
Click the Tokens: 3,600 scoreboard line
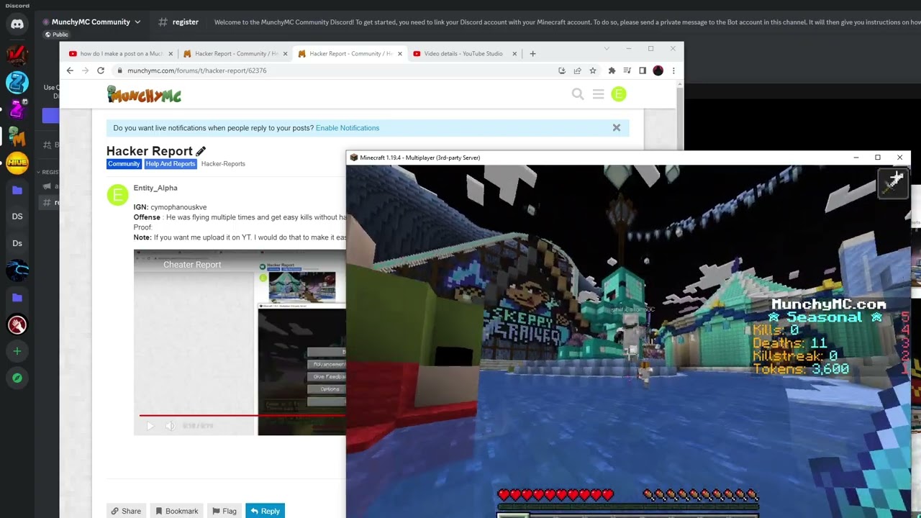(801, 369)
